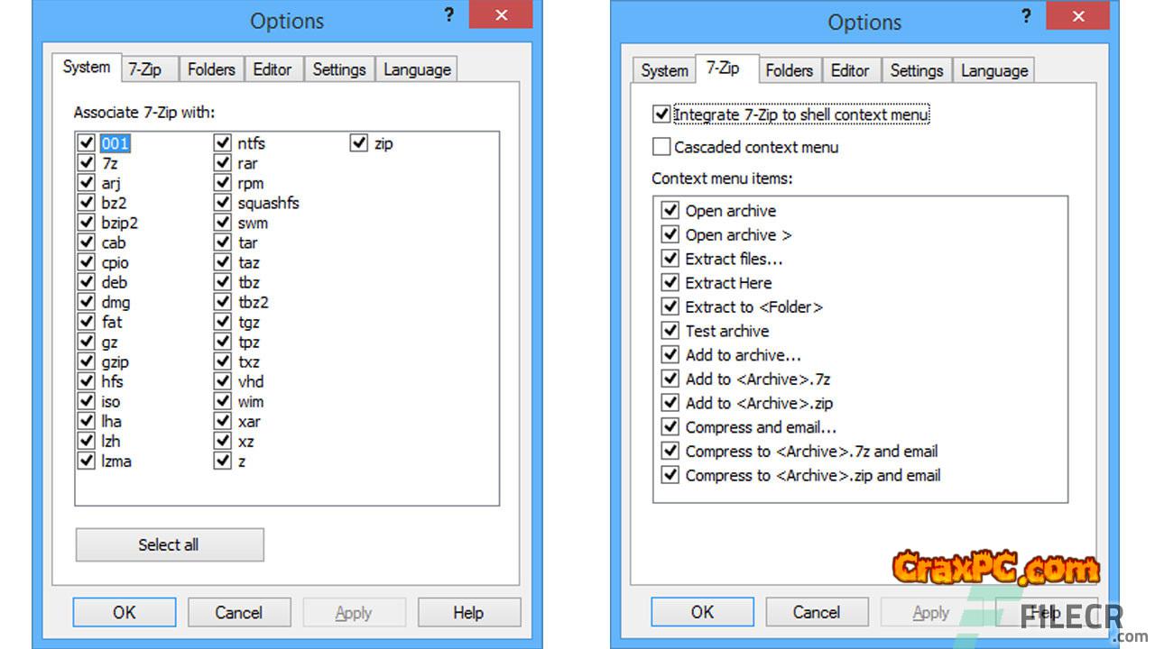
Task: Switch to Settings tab in right dialog
Action: 916,70
